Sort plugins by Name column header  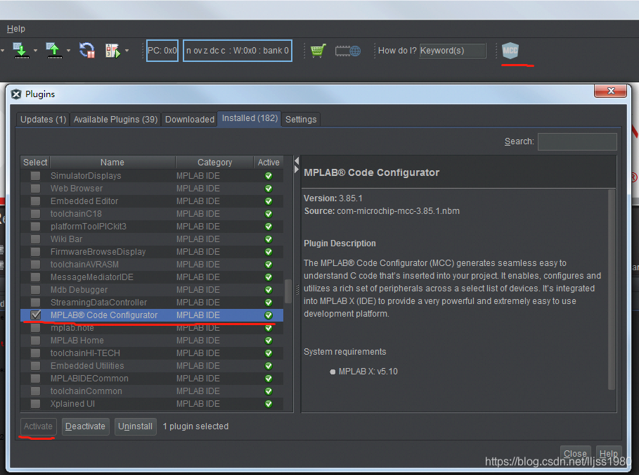[112, 163]
